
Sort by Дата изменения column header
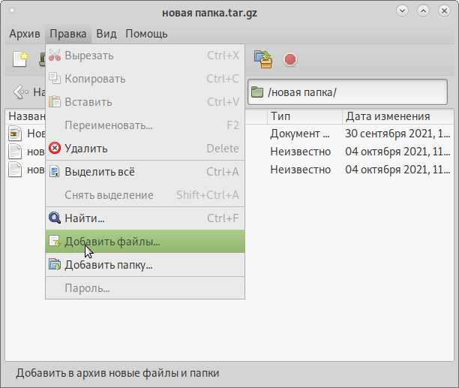point(397,116)
